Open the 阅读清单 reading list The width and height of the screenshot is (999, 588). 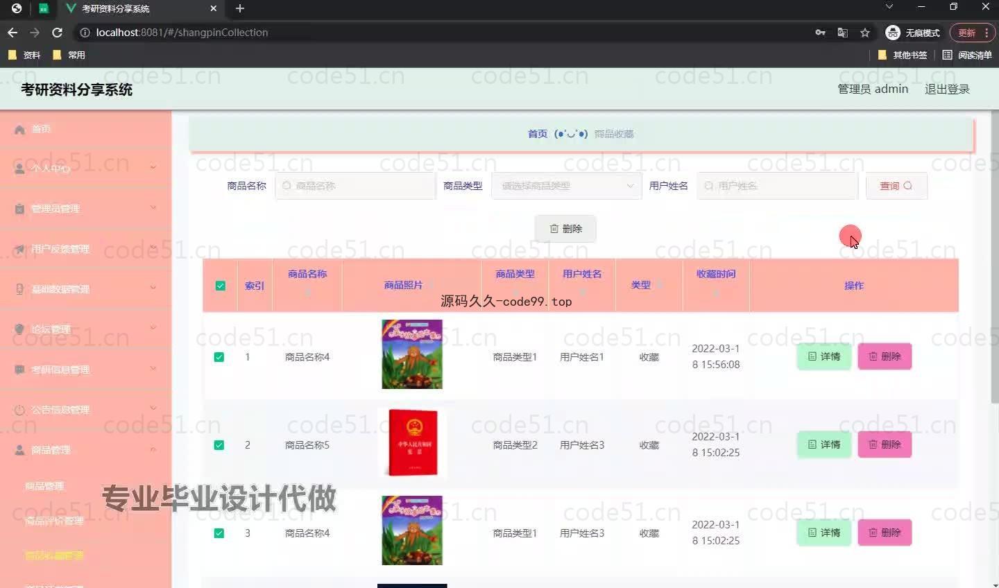pyautogui.click(x=967, y=55)
